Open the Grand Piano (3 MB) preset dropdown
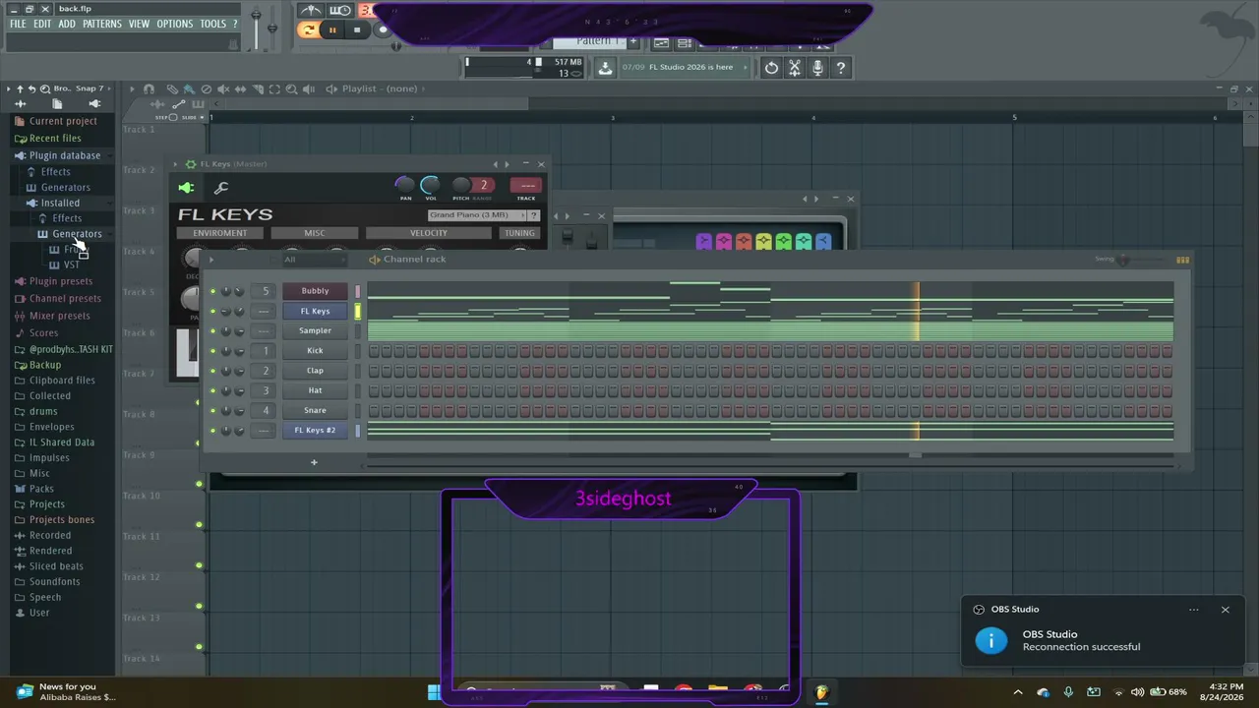 476,215
